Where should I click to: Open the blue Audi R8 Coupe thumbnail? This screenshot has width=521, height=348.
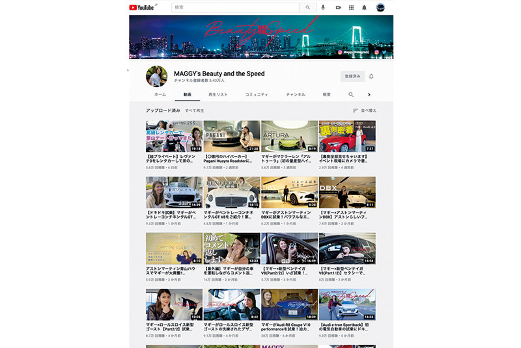coord(289,304)
